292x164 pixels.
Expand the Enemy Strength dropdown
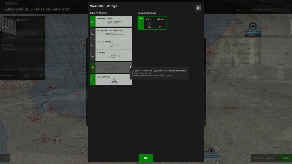pyautogui.click(x=30, y=69)
